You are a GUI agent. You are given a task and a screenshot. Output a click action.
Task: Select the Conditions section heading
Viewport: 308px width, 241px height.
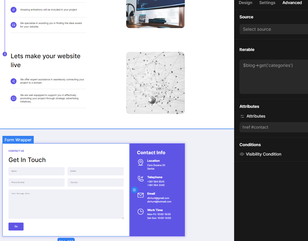tap(250, 145)
